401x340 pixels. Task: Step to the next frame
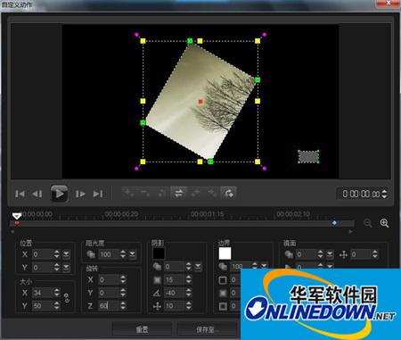[80, 194]
